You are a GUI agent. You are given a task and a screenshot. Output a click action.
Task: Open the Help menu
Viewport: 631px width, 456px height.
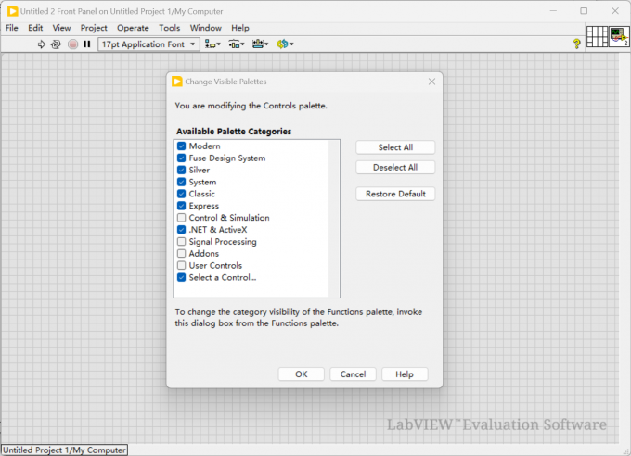point(240,28)
